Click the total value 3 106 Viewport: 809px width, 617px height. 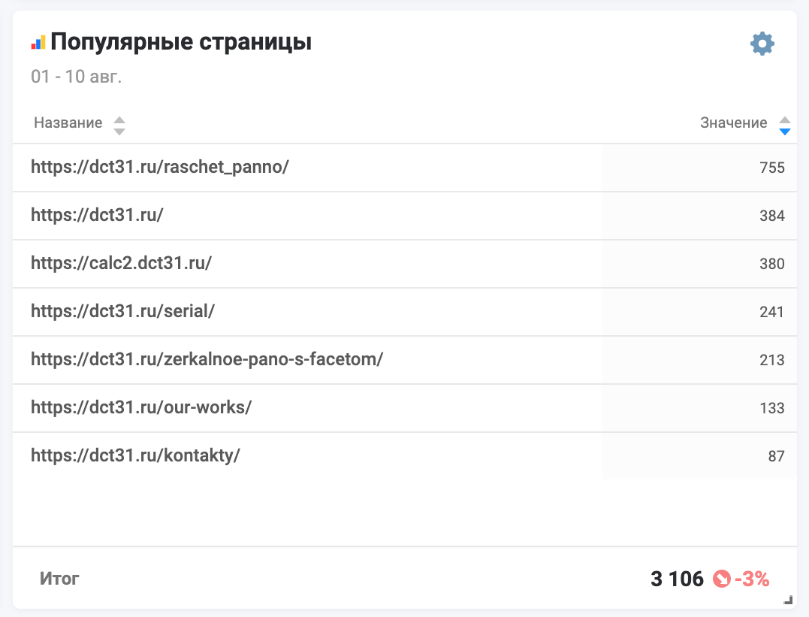[x=677, y=579]
